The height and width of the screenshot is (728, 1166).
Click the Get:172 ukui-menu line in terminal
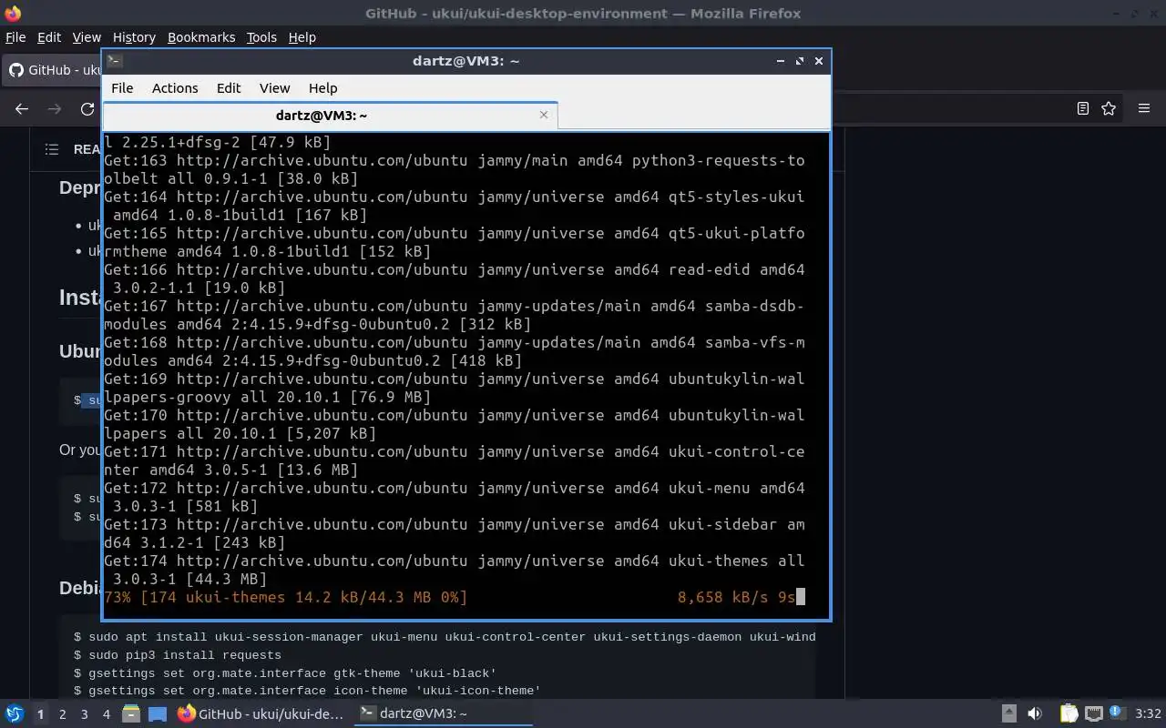(x=454, y=497)
